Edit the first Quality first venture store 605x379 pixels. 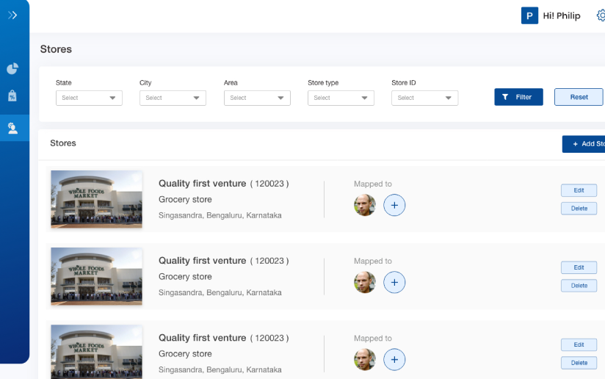[579, 190]
